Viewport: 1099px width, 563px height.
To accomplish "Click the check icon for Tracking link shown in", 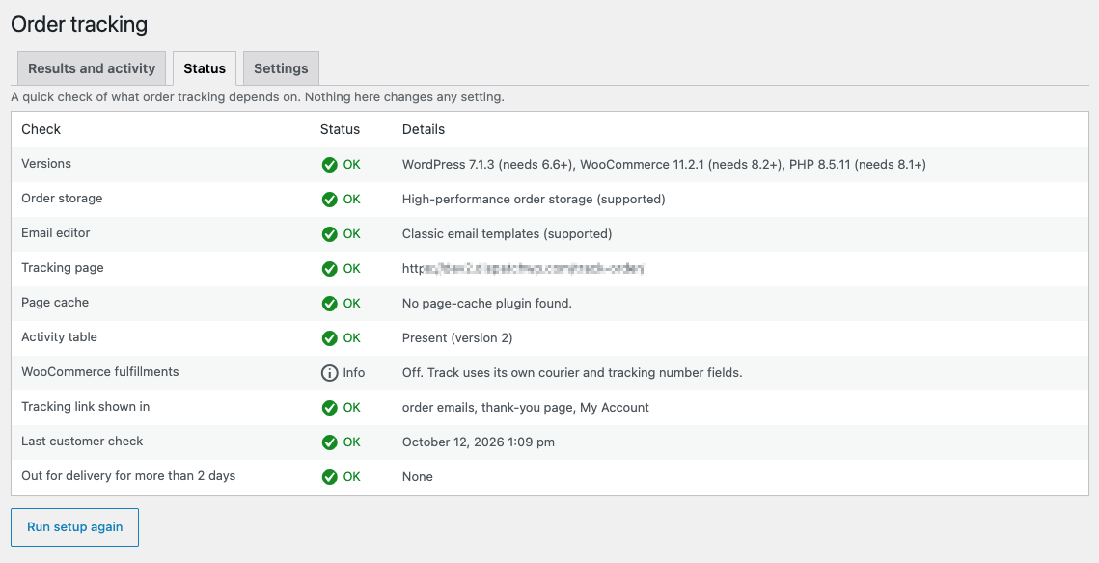I will click(x=329, y=408).
